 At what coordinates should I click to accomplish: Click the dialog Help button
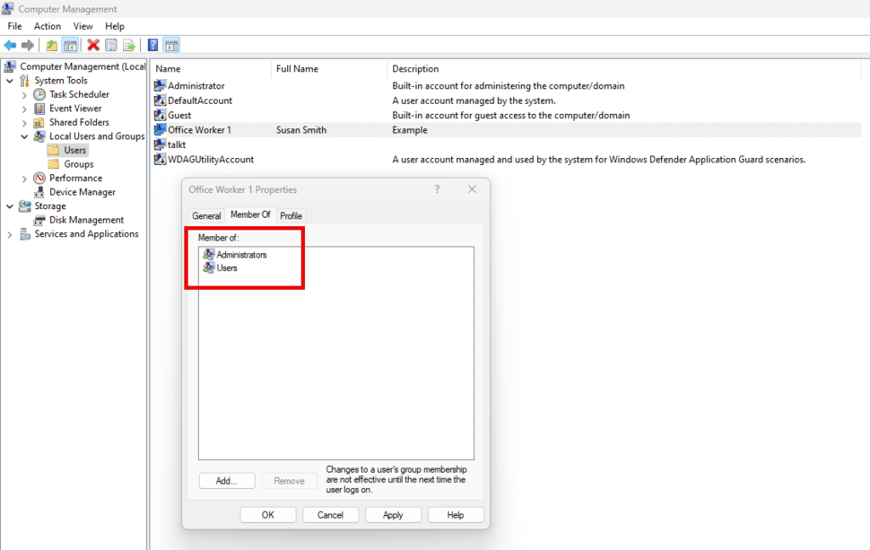click(x=455, y=515)
